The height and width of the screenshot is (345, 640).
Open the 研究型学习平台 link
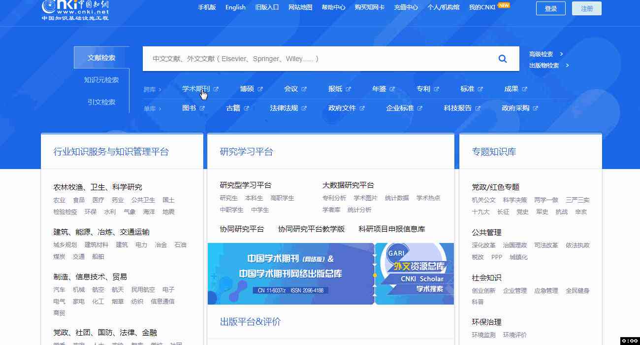click(x=246, y=185)
